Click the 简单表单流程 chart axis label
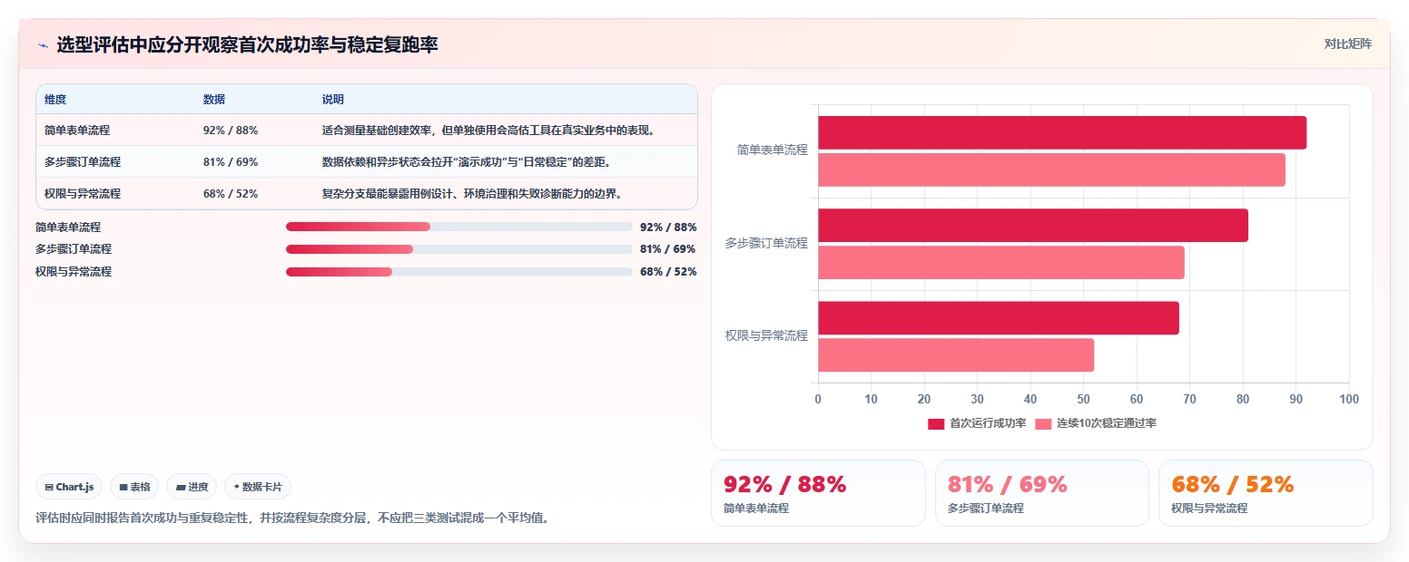The height and width of the screenshot is (562, 1409). 772,150
